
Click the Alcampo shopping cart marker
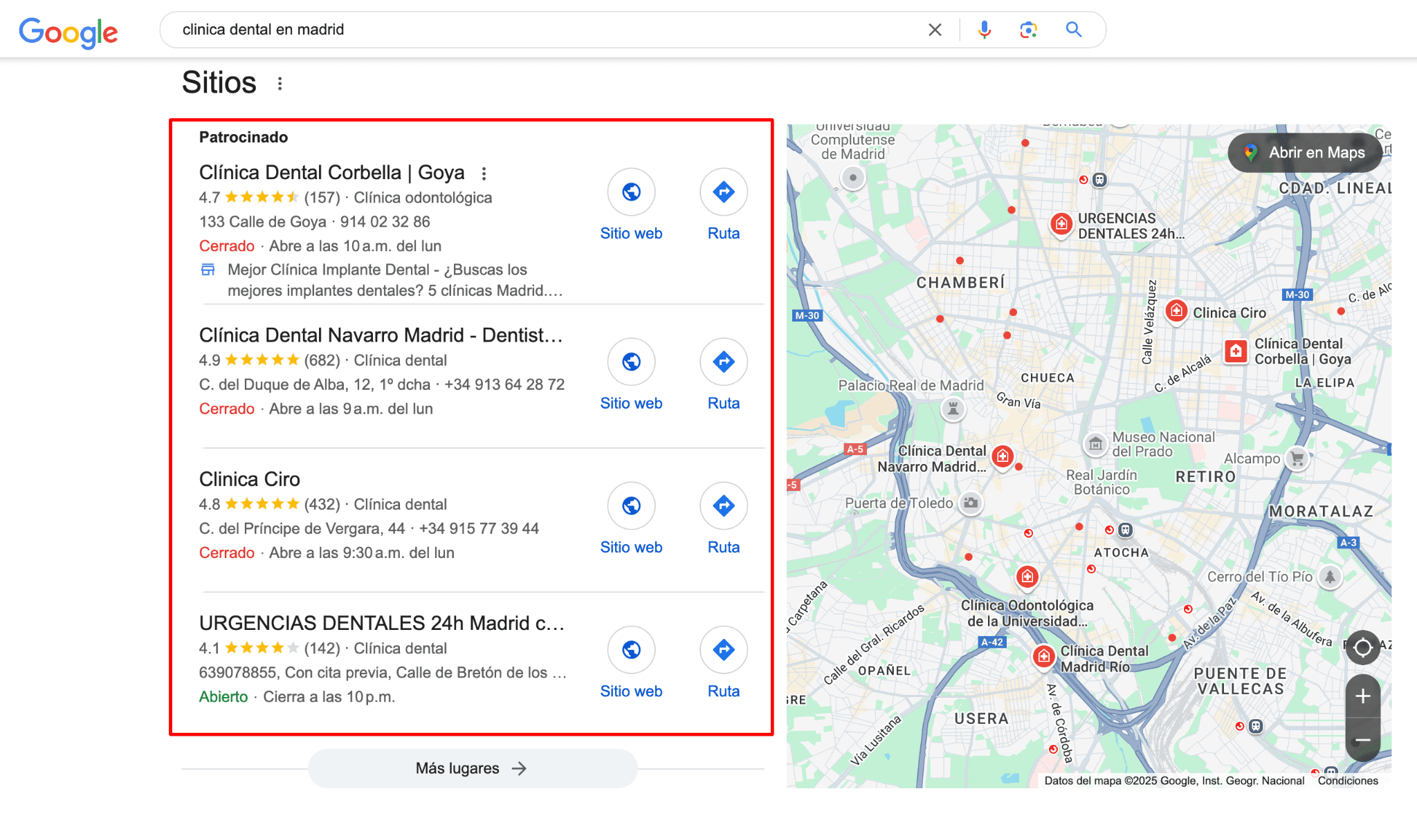pos(1297,458)
